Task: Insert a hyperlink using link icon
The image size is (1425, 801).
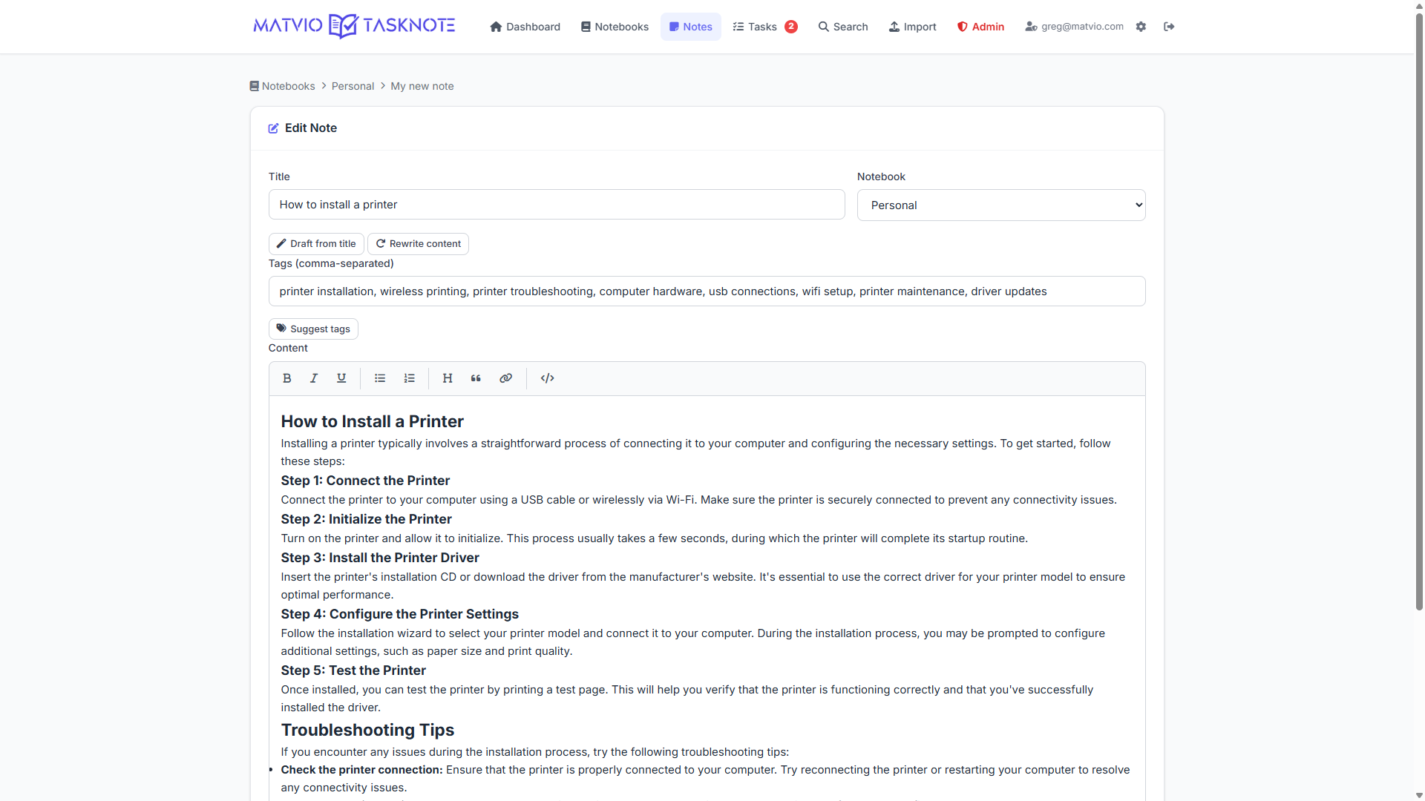Action: pos(505,378)
